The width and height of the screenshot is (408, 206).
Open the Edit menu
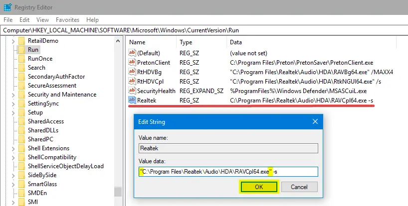[24, 20]
